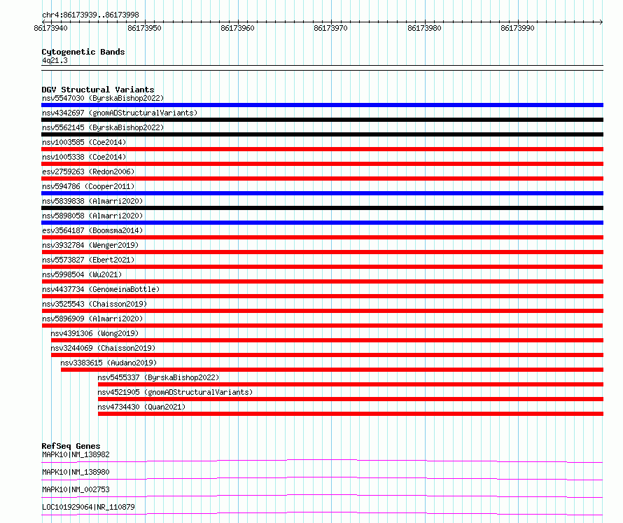Click the blue bar under nsv5547030

(x=322, y=105)
